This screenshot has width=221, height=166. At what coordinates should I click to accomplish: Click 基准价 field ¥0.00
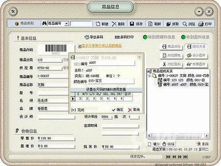pyautogui.click(x=56, y=146)
